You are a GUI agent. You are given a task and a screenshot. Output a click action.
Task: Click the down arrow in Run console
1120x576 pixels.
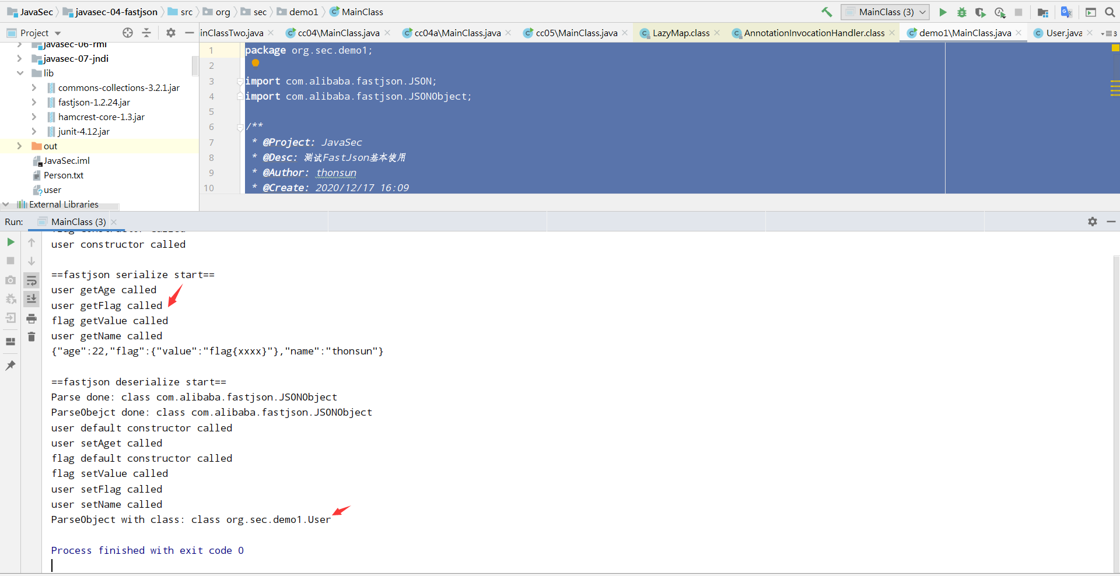point(32,261)
